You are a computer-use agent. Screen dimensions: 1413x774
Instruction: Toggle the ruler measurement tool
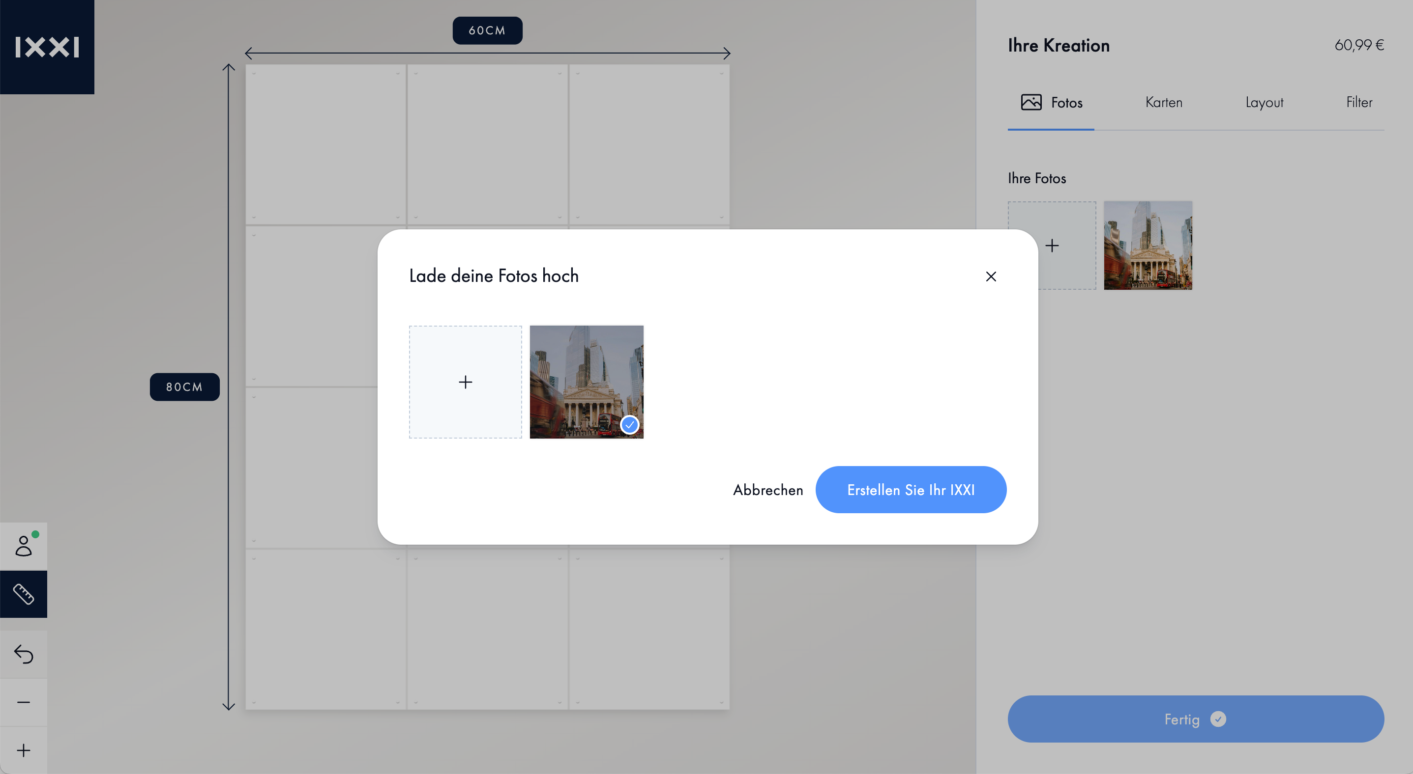tap(24, 594)
